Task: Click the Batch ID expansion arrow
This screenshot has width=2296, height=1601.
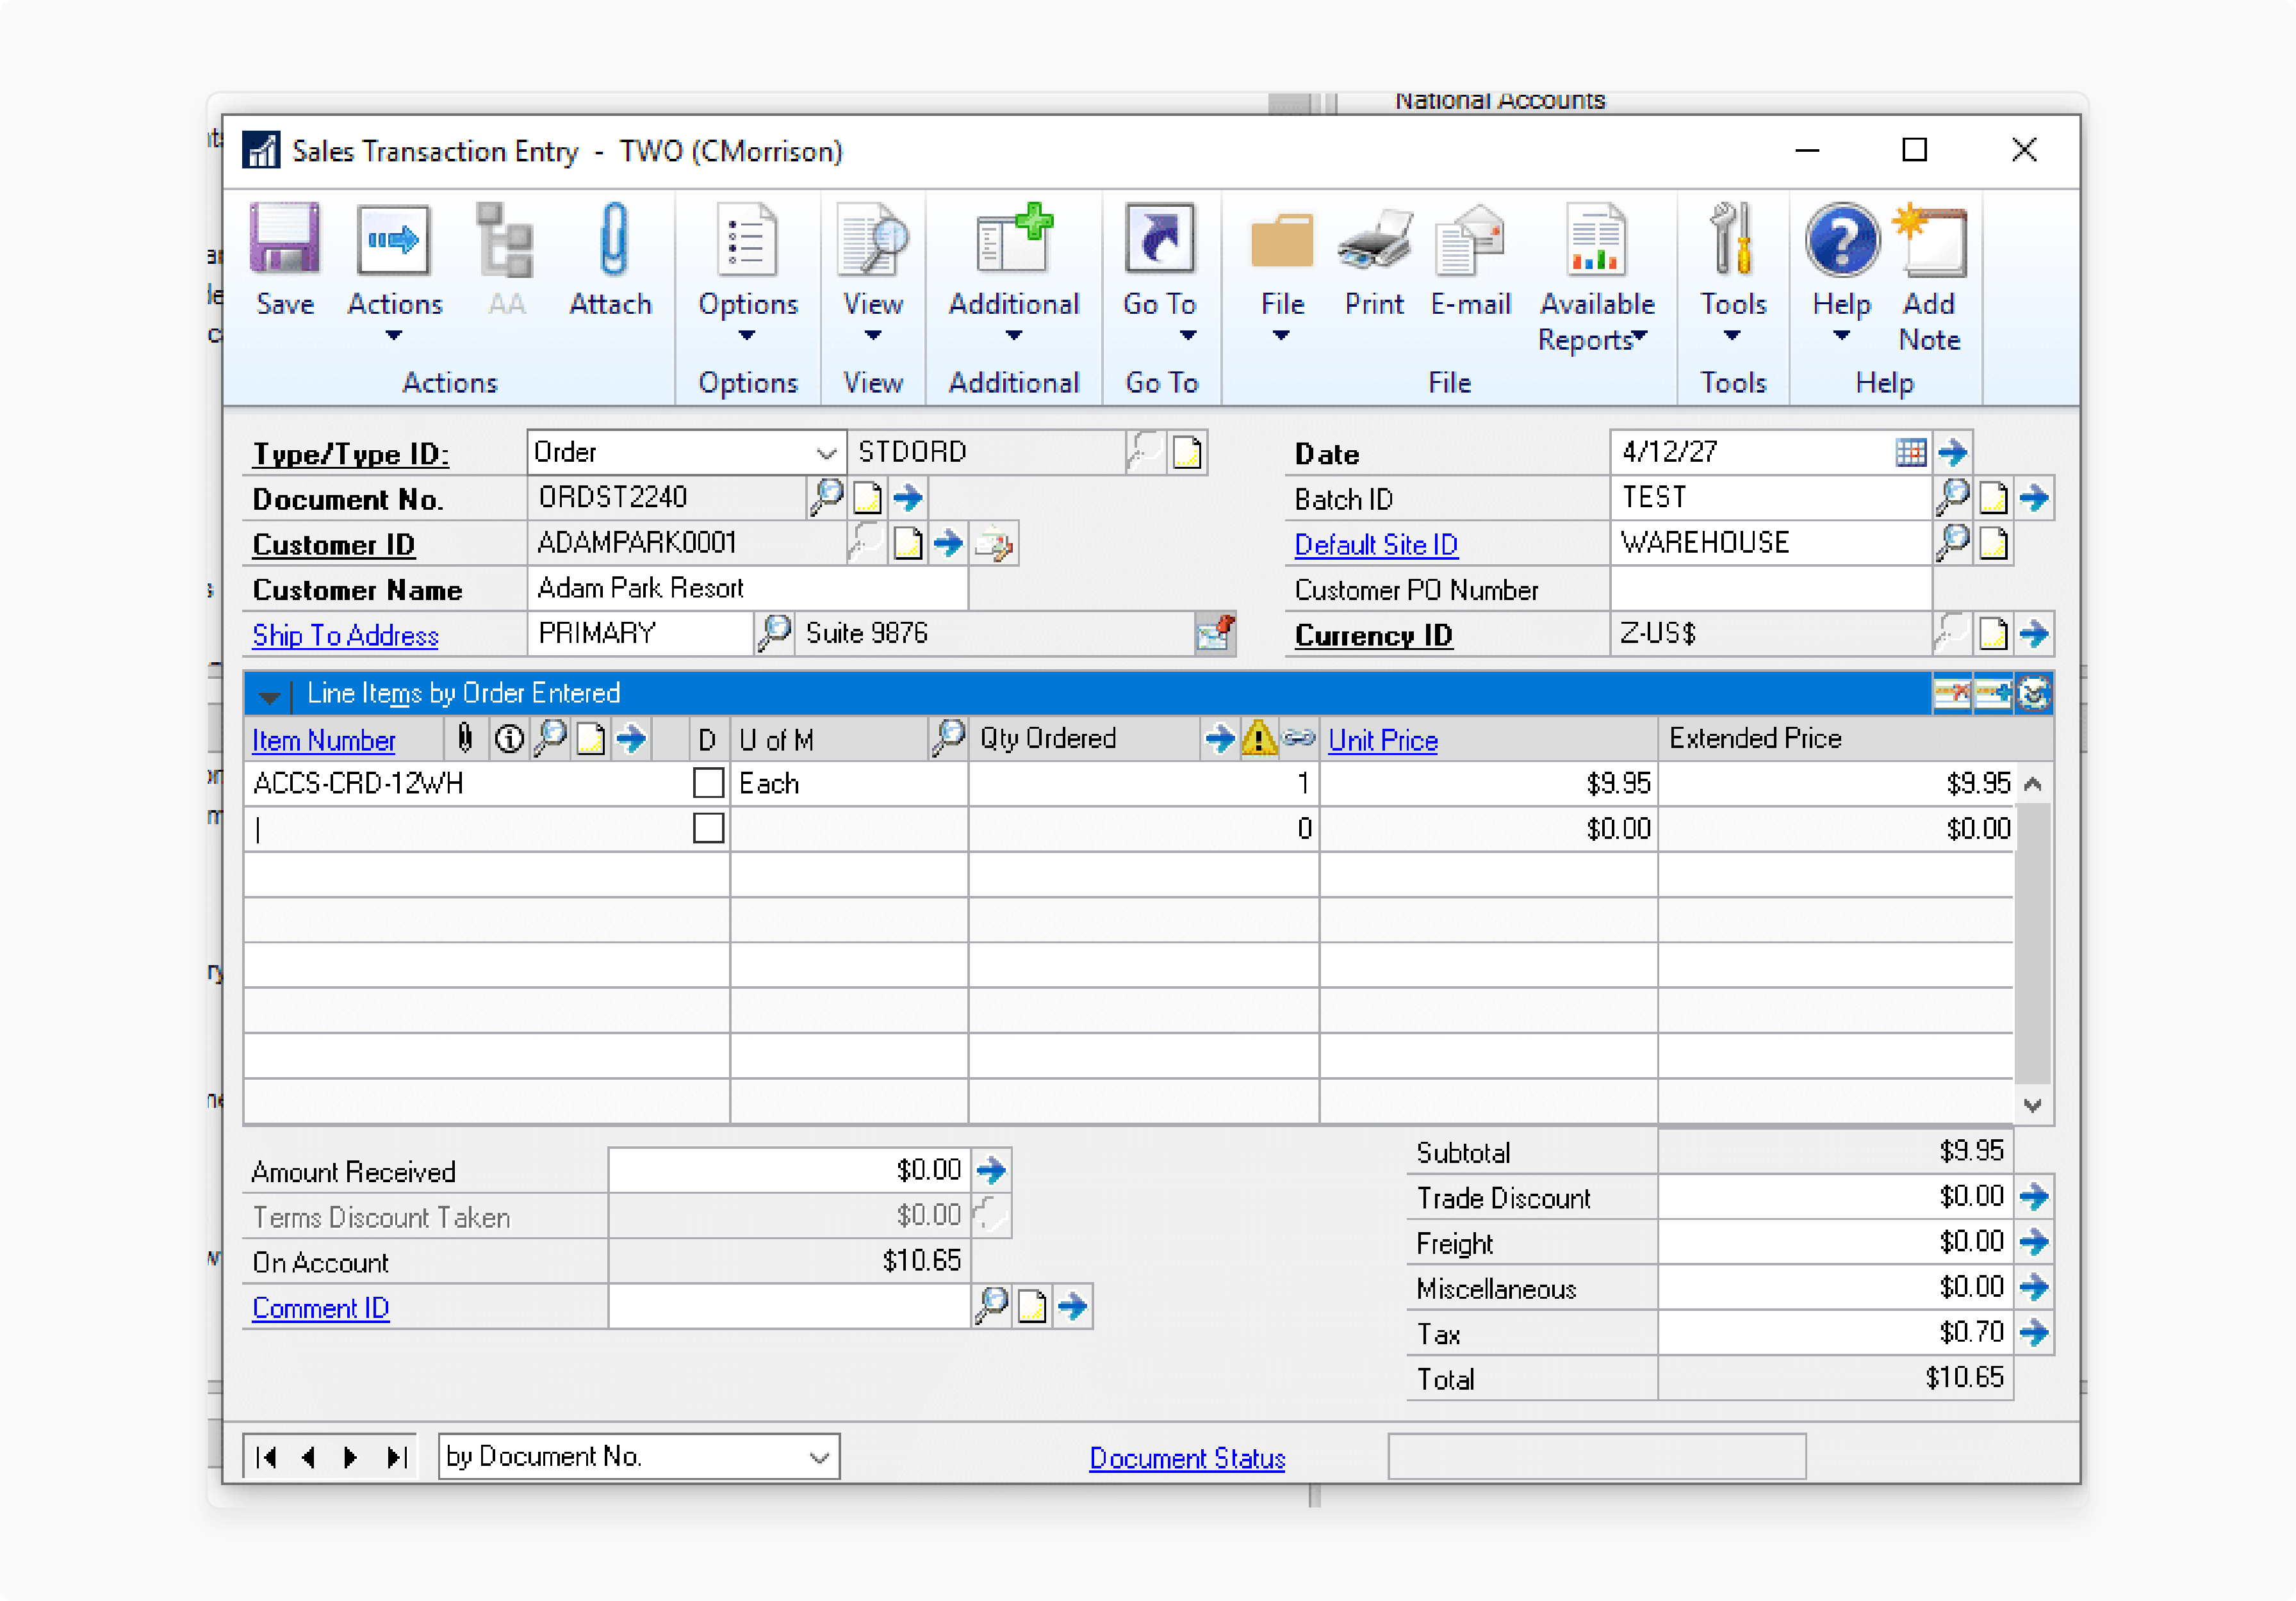Action: tap(2033, 497)
